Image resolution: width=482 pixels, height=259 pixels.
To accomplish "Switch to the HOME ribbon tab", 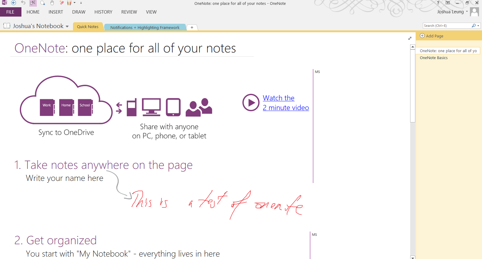I will pos(33,12).
